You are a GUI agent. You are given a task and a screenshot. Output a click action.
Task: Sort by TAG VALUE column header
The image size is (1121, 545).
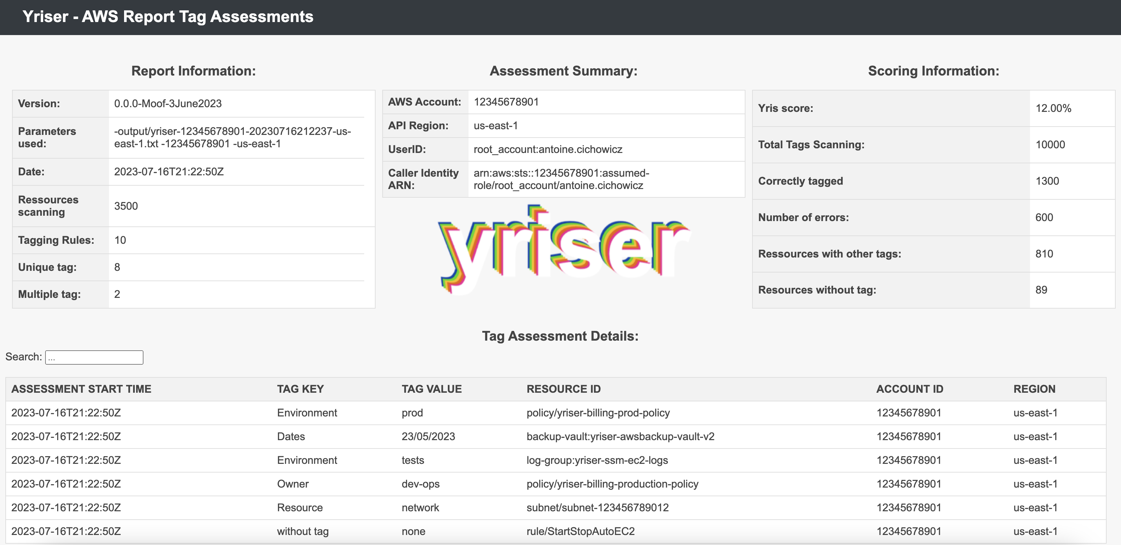(431, 389)
